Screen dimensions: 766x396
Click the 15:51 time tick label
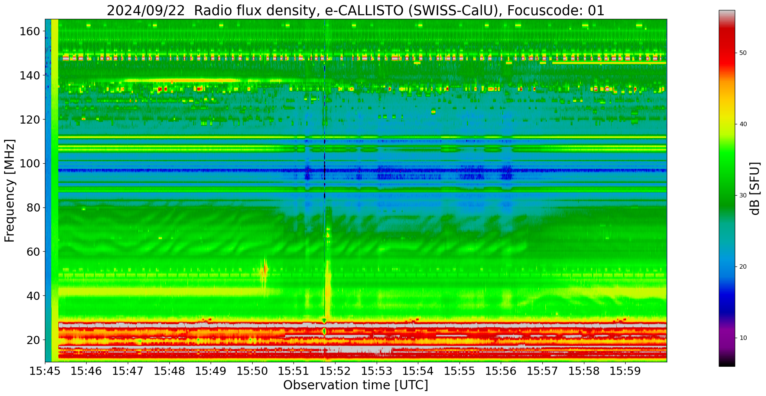click(294, 371)
